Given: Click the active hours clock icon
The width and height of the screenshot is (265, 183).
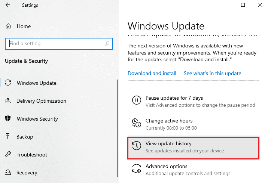Looking at the screenshot, I should [x=136, y=123].
